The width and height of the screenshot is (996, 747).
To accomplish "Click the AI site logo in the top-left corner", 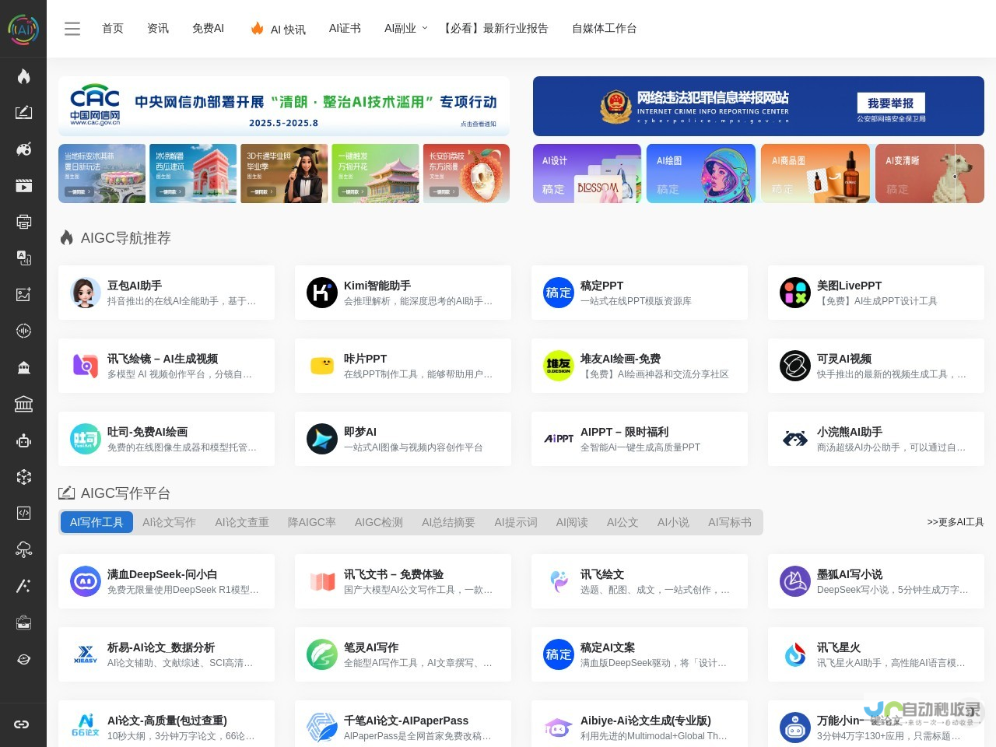I will [x=23, y=29].
